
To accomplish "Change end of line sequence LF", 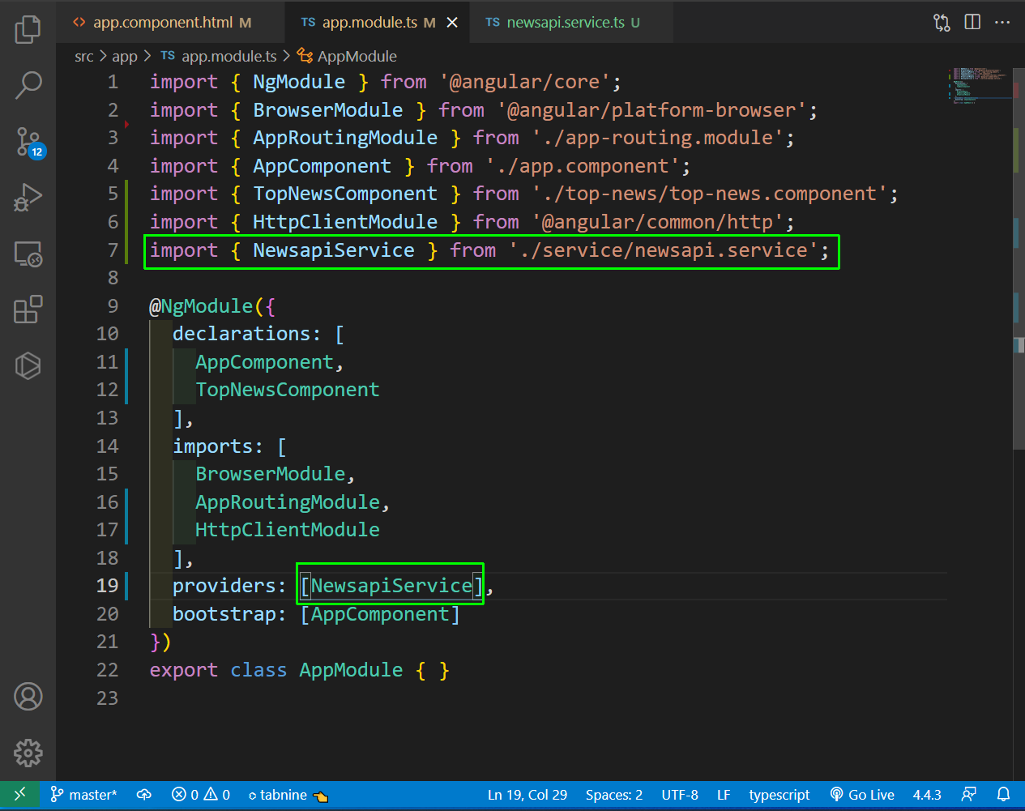I will click(x=724, y=795).
